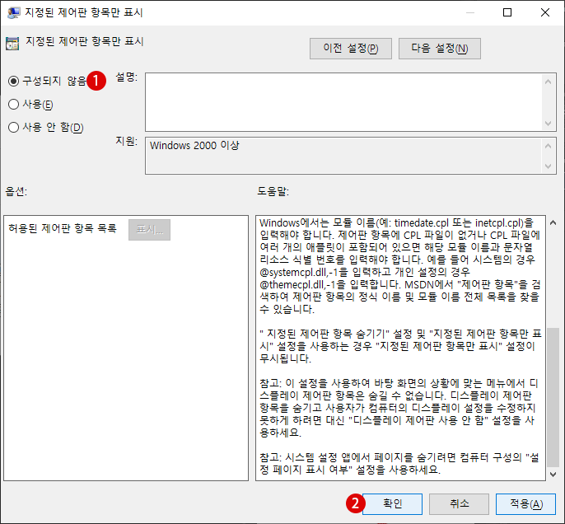Image resolution: width=565 pixels, height=524 pixels.
Task: Click the 지원 box scroll up arrow
Action: coord(548,146)
